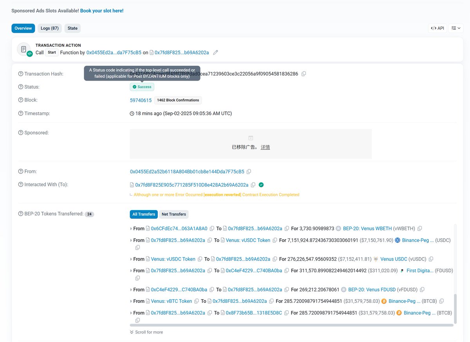This screenshot has width=470, height=342.
Task: Expand the transfer row from 0x6CFdEc74...063A1A8A0
Action: 131,229
